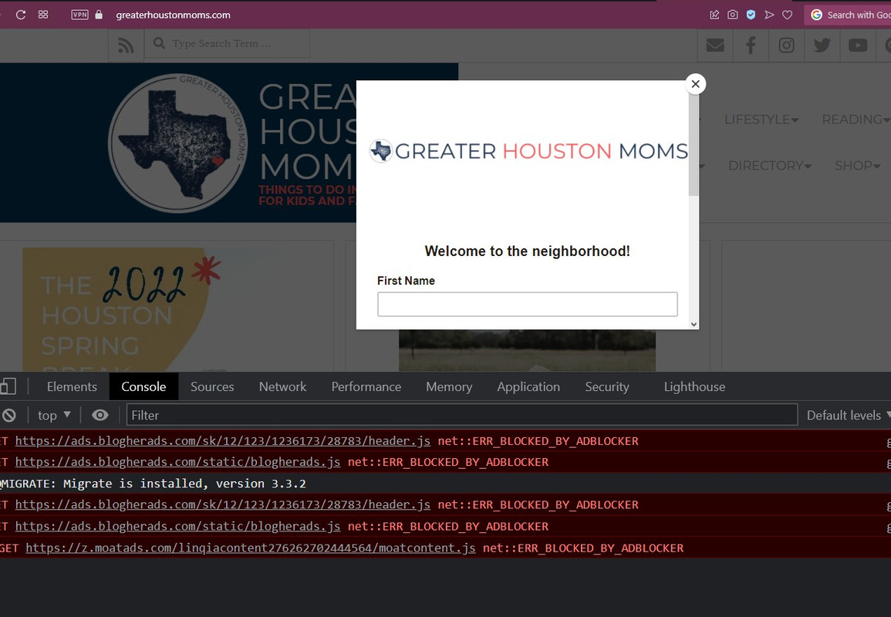Viewport: 891px width, 617px height.
Task: Open the email envelope icon
Action: 715,45
